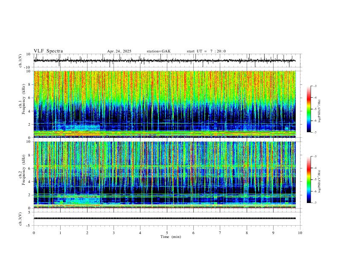Click the 'start UT = 7 : 20: 0' text

coord(206,51)
